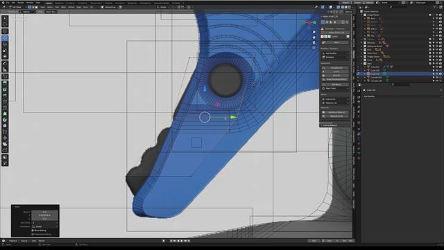Open Playback menu in timeline

13,241
